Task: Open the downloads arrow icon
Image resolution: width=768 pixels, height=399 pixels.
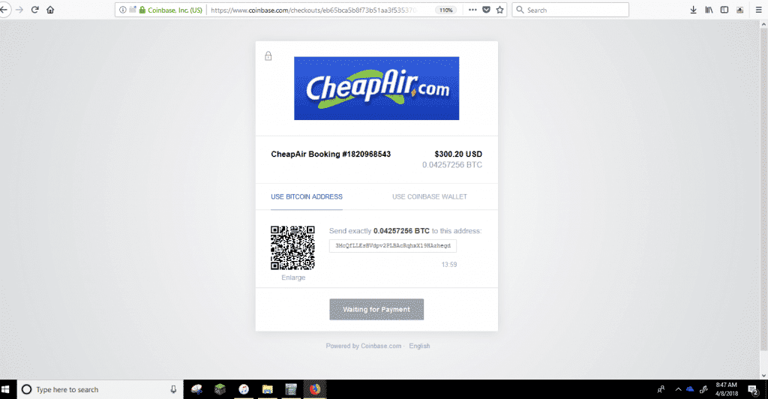Action: pyautogui.click(x=693, y=10)
